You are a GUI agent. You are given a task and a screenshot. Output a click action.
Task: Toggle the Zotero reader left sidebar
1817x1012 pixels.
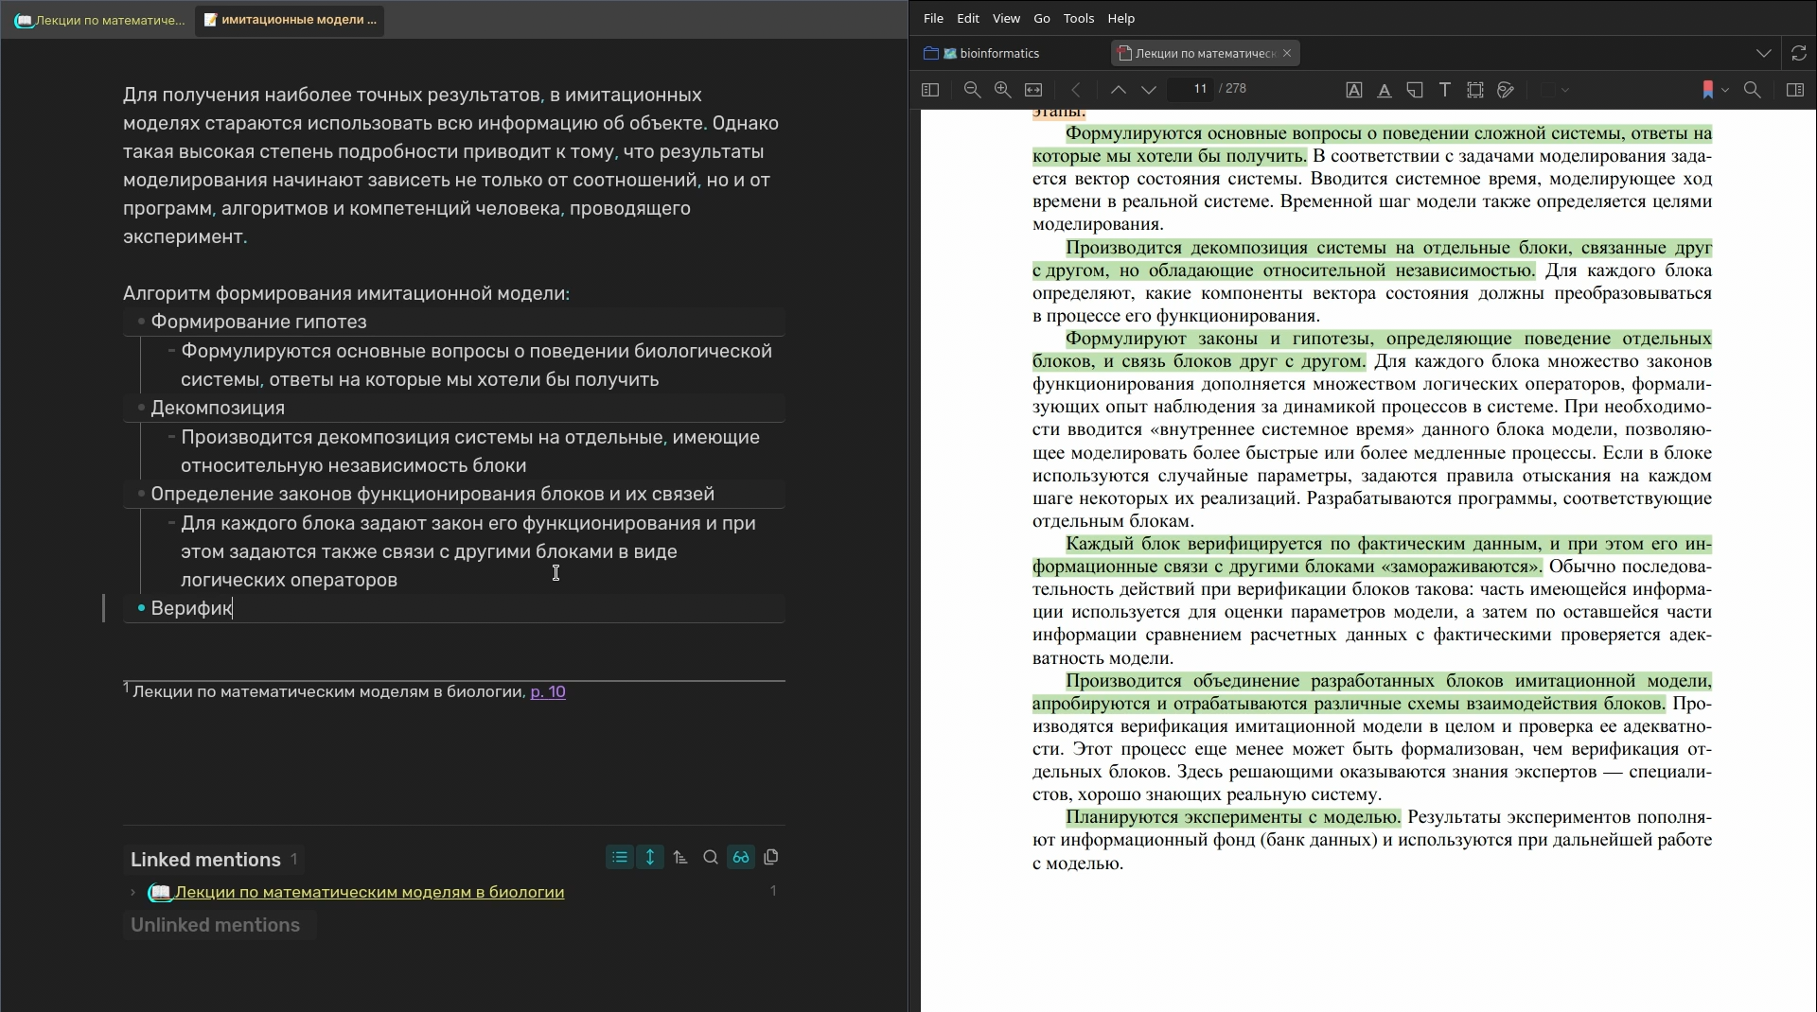(x=930, y=90)
